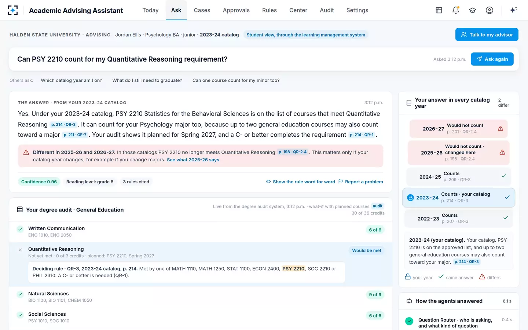The height and width of the screenshot is (330, 528).
Task: Select Can one course count for my minor too?
Action: coord(236,80)
